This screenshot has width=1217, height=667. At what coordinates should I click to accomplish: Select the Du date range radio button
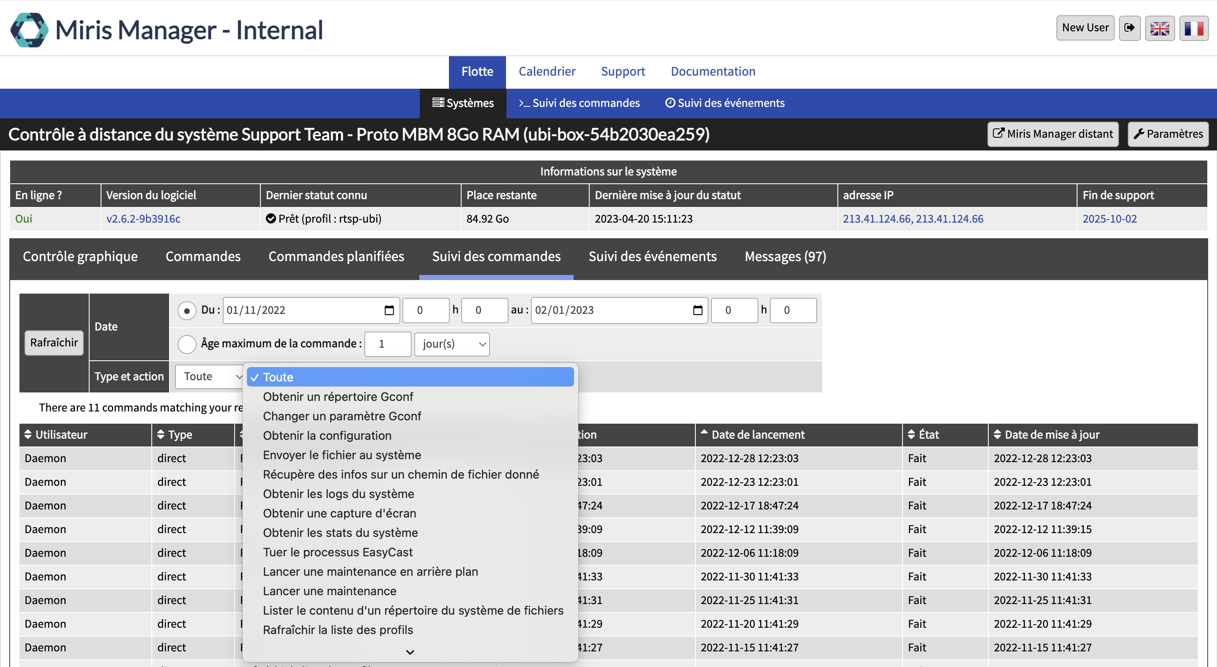pyautogui.click(x=187, y=310)
